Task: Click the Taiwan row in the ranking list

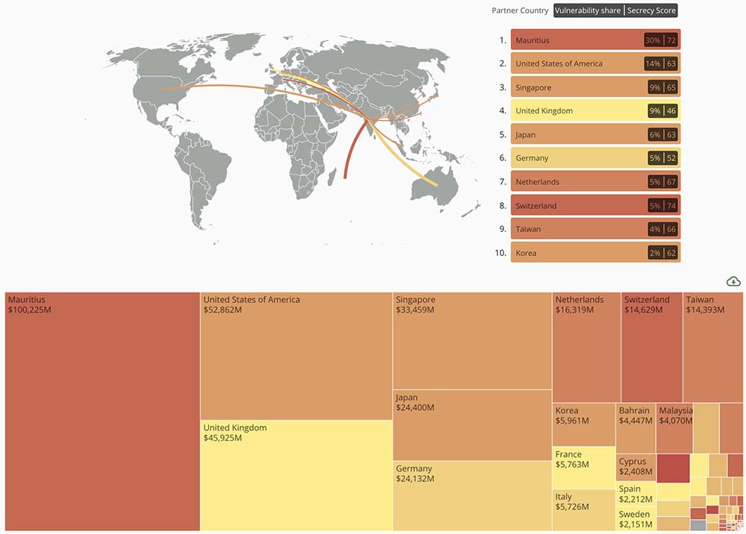Action: [595, 229]
